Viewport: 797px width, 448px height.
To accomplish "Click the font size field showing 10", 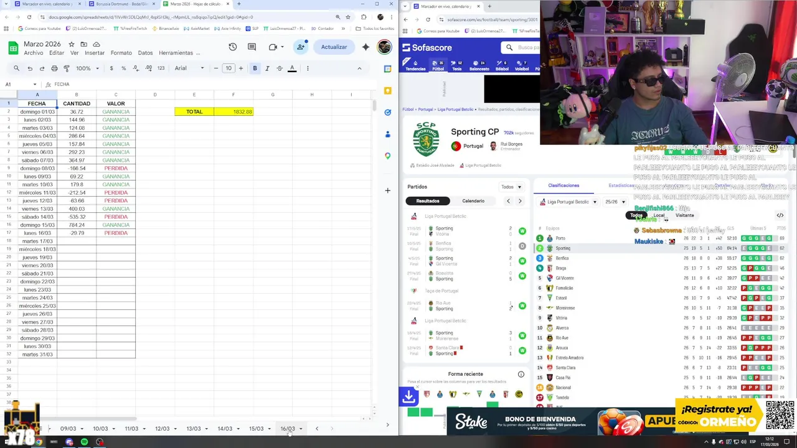I will 229,68.
